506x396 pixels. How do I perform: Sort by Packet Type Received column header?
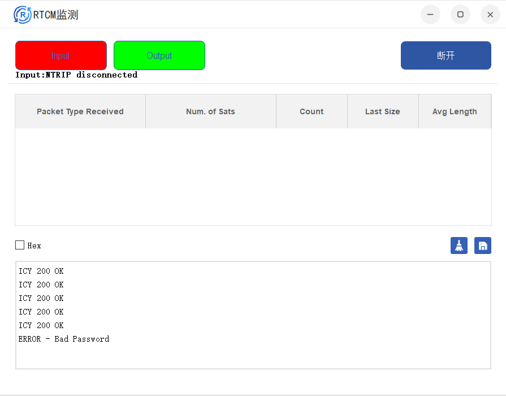80,111
